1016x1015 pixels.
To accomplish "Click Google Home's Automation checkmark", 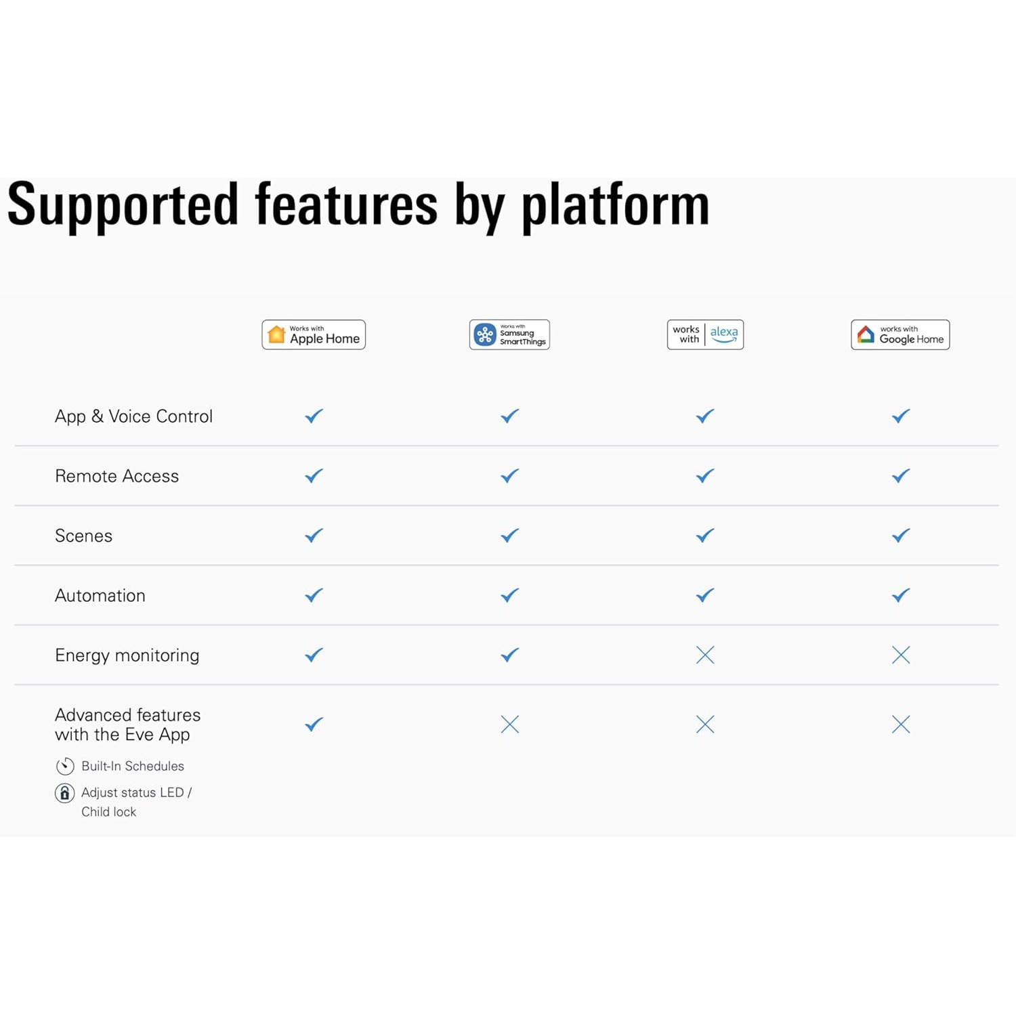I will pos(901,595).
